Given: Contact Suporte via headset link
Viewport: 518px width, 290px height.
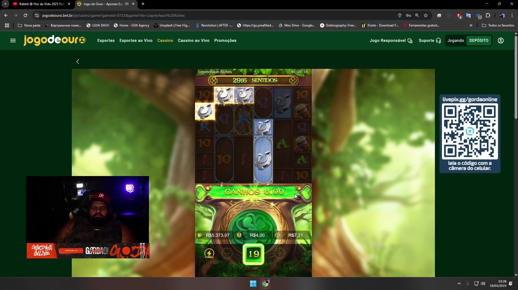Looking at the screenshot, I should pos(430,41).
